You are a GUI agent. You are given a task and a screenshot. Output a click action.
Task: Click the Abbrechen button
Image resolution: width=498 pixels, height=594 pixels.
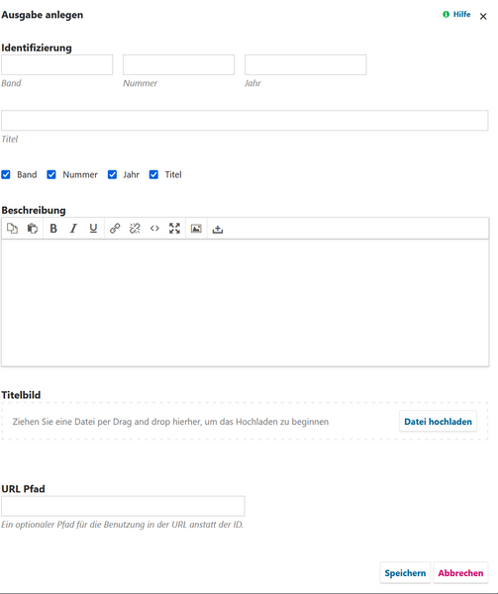tap(460, 573)
